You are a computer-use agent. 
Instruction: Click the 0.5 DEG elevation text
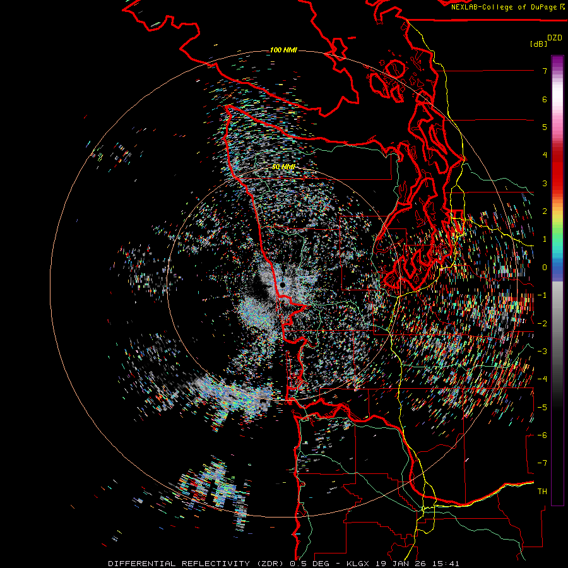click(309, 564)
